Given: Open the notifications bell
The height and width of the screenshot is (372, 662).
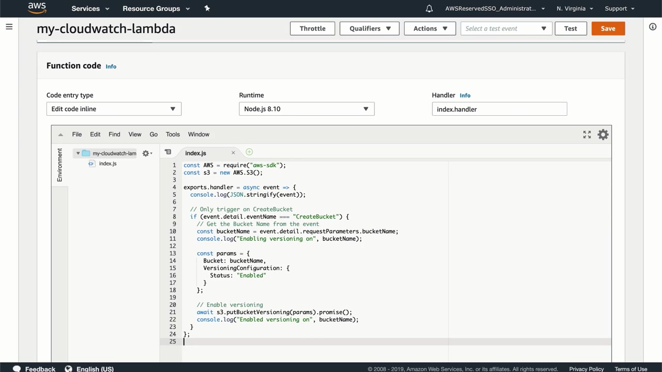Looking at the screenshot, I should [x=429, y=8].
